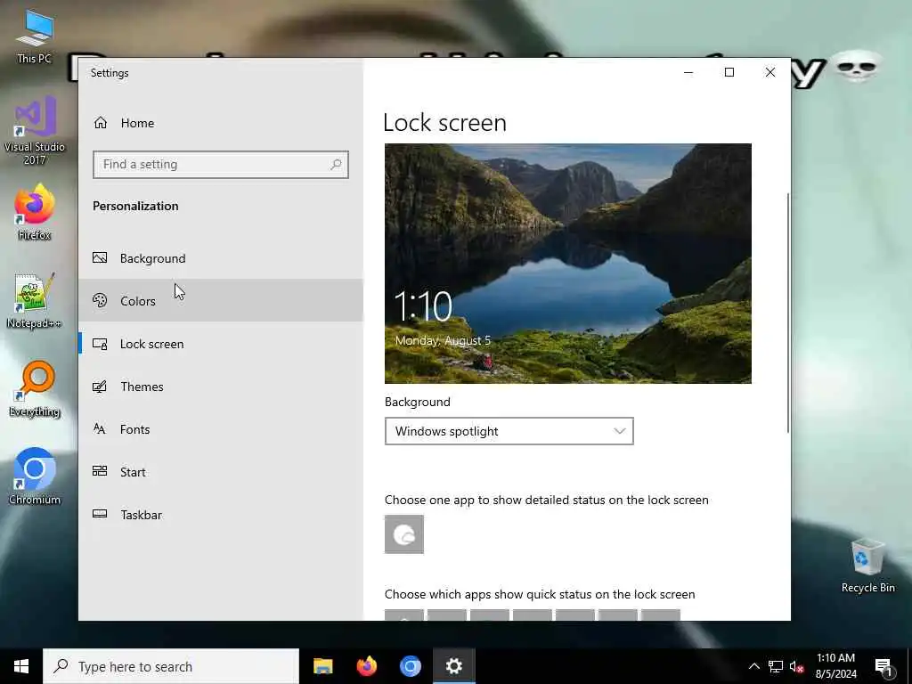
Task: Minimize the Settings window
Action: pyautogui.click(x=688, y=72)
